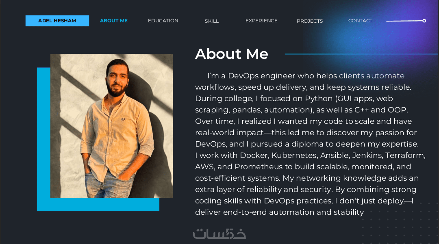Image resolution: width=439 pixels, height=244 pixels.
Task: Open the EXPERIENCE section link
Action: 261,21
